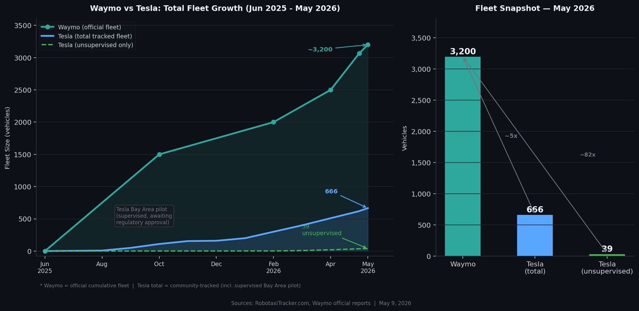Click the Oct x-axis tick label
This screenshot has height=311, width=639.
(159, 263)
